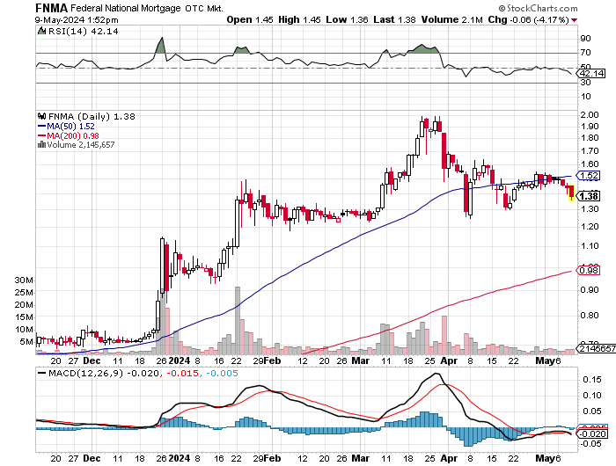616x466 pixels.
Task: Click the 2024 label on price chart axis
Action: click(x=180, y=360)
